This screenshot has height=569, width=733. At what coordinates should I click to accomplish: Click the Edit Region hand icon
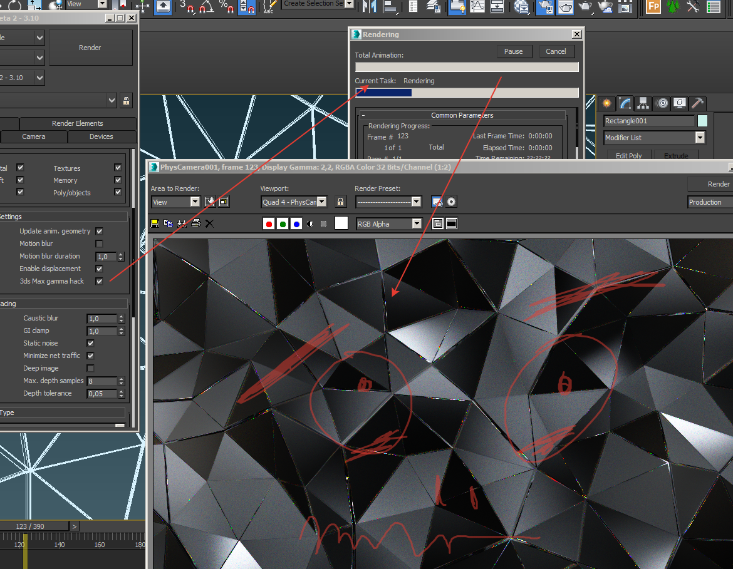tap(210, 202)
